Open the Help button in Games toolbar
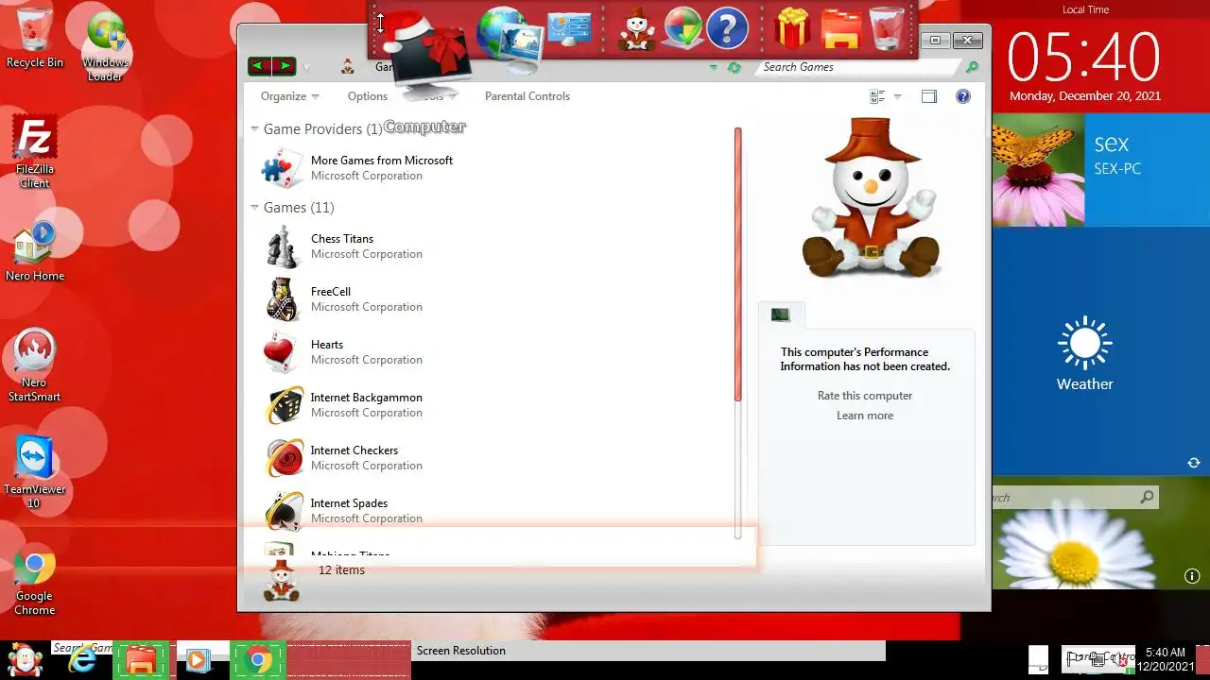Viewport: 1210px width, 680px height. click(x=963, y=96)
